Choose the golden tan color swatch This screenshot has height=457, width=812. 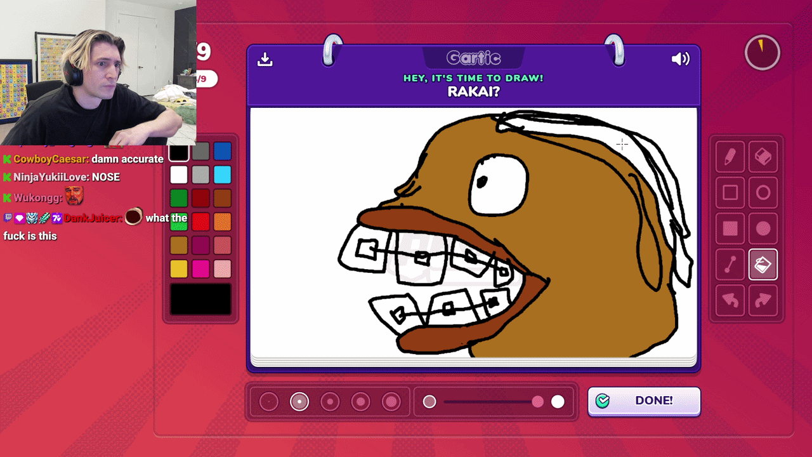[179, 245]
